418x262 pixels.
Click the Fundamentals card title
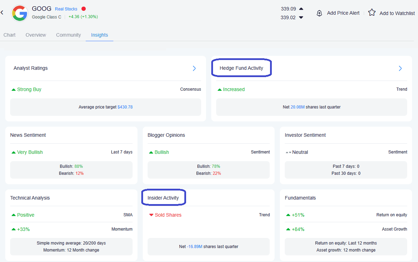click(300, 198)
